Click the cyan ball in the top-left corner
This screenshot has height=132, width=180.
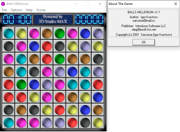[8, 33]
